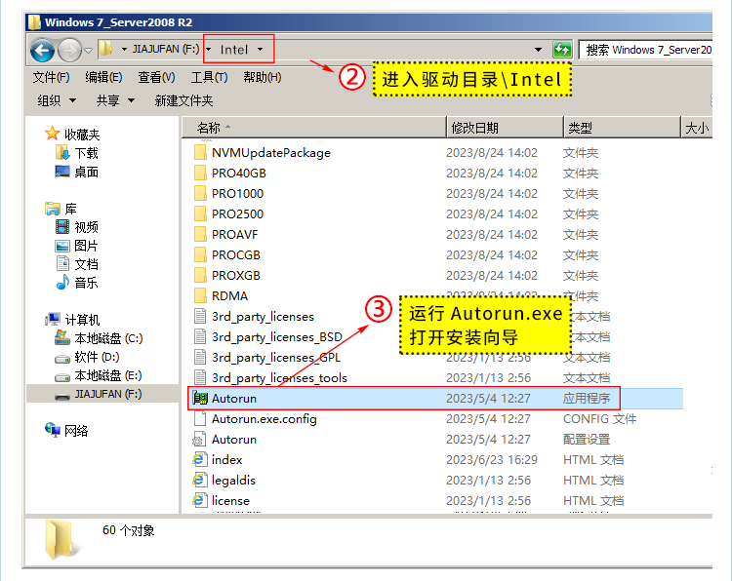Click the 计算机 computer icon
The width and height of the screenshot is (732, 581).
[53, 320]
